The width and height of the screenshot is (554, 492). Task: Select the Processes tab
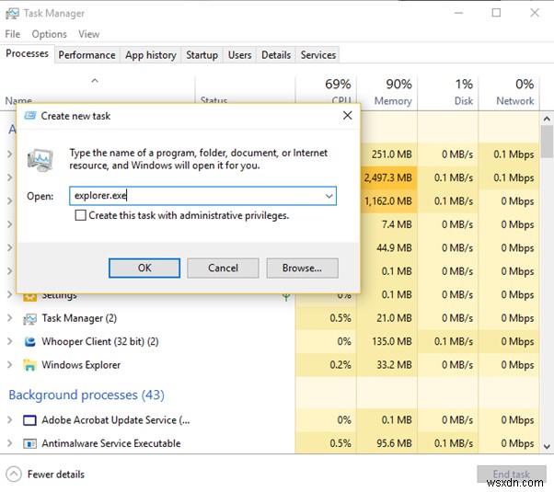click(28, 53)
